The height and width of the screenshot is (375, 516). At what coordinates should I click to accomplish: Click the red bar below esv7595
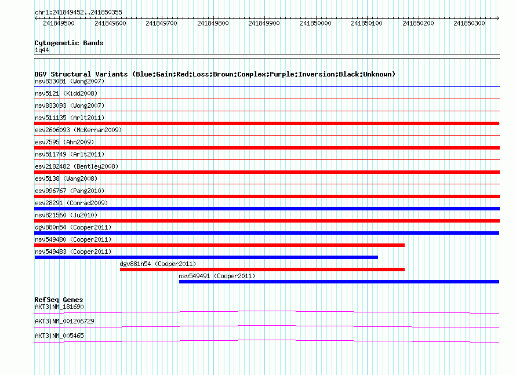(267, 148)
